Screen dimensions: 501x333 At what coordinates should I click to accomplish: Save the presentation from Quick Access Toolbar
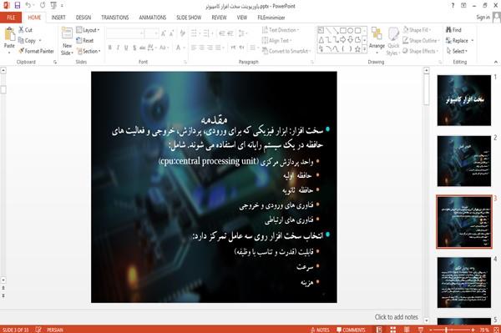click(18, 6)
